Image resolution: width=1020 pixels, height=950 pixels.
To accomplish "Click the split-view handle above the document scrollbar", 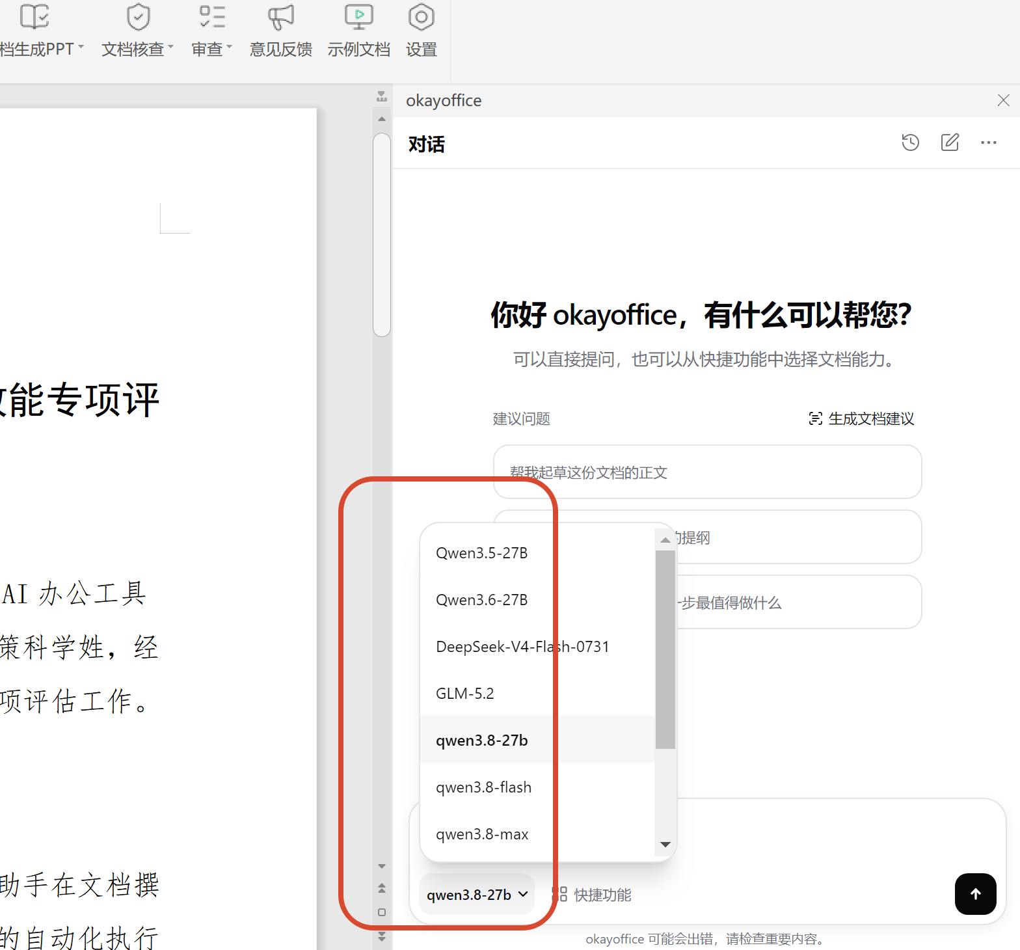I will click(x=382, y=97).
